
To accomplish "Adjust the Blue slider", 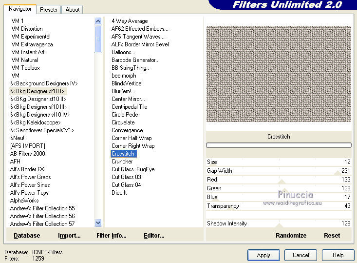I will tap(279, 197).
